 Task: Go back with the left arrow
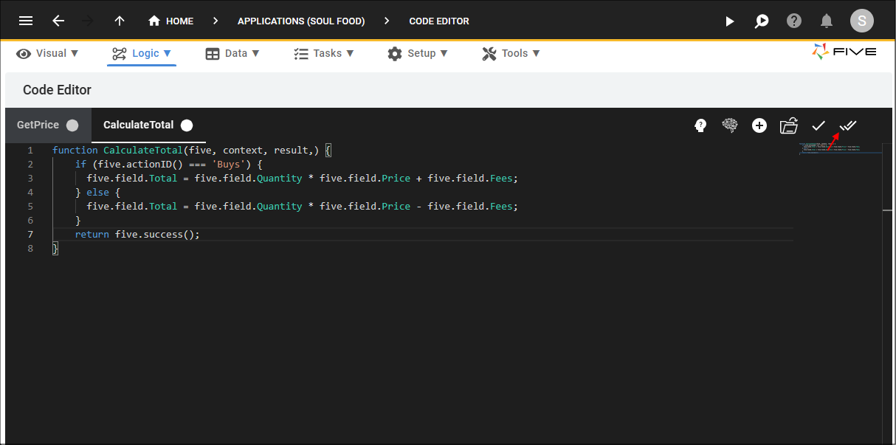click(x=58, y=21)
